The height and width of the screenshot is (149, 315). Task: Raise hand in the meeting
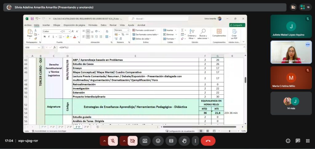click(184, 141)
